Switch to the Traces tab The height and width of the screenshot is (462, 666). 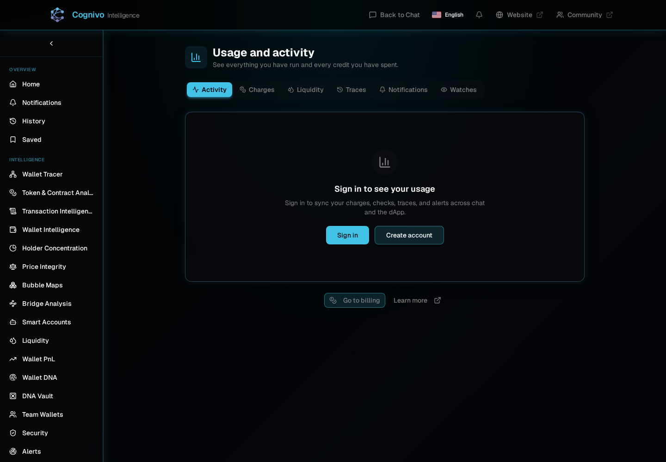351,90
